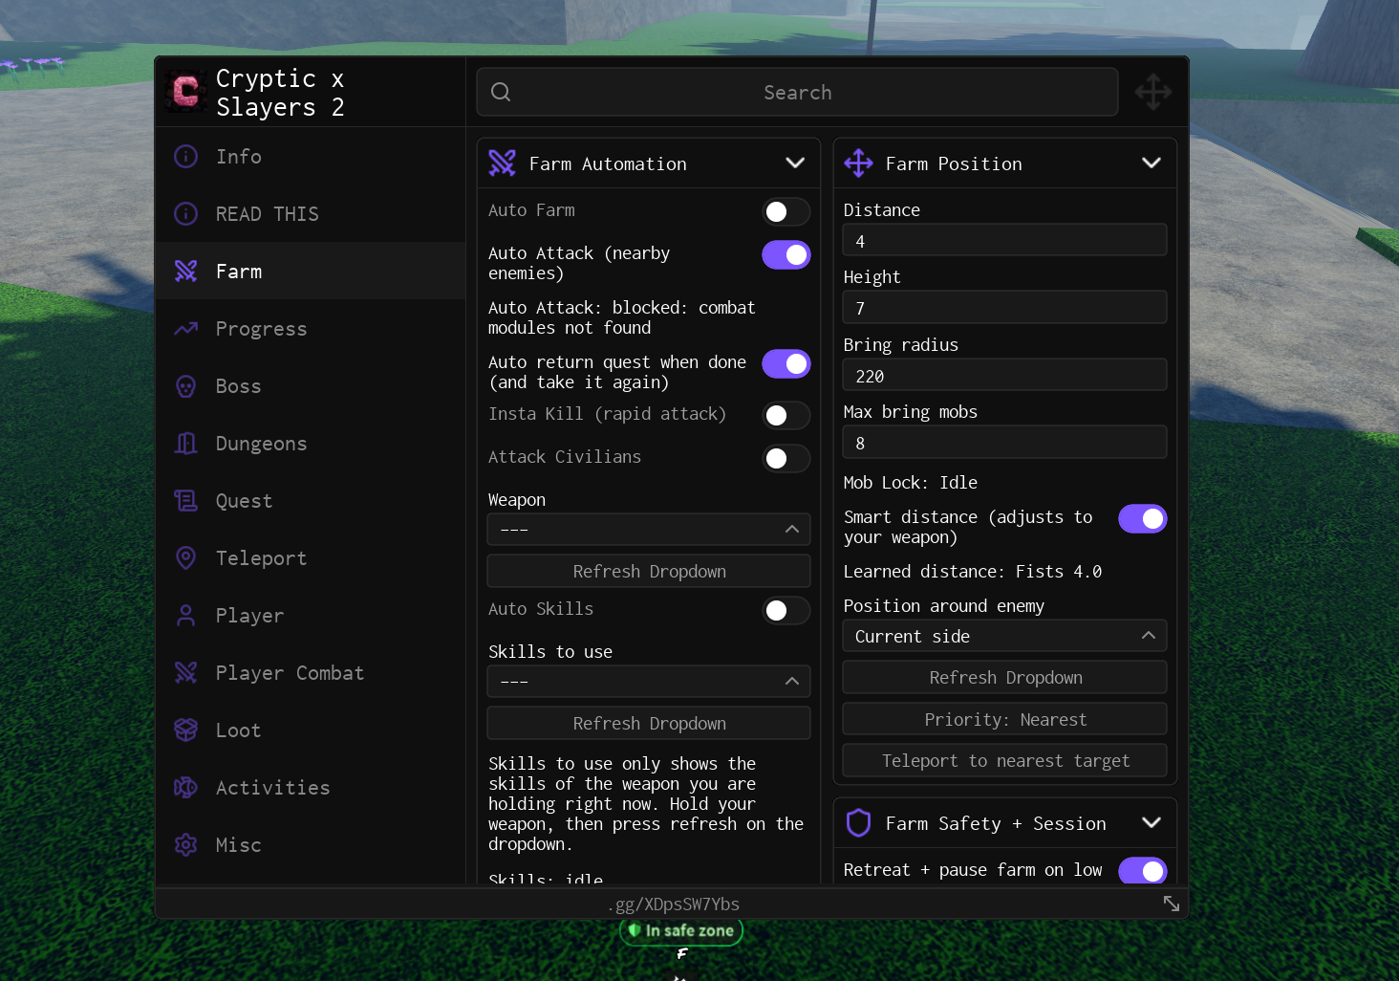Click the Misc gear icon
This screenshot has width=1399, height=981.
pos(186,845)
